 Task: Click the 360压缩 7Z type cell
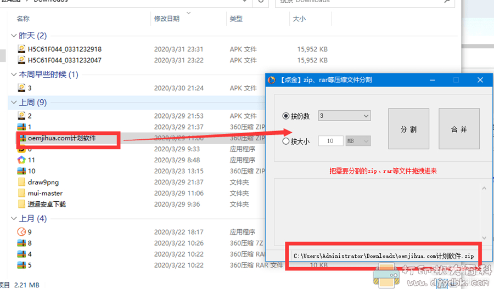click(x=246, y=243)
